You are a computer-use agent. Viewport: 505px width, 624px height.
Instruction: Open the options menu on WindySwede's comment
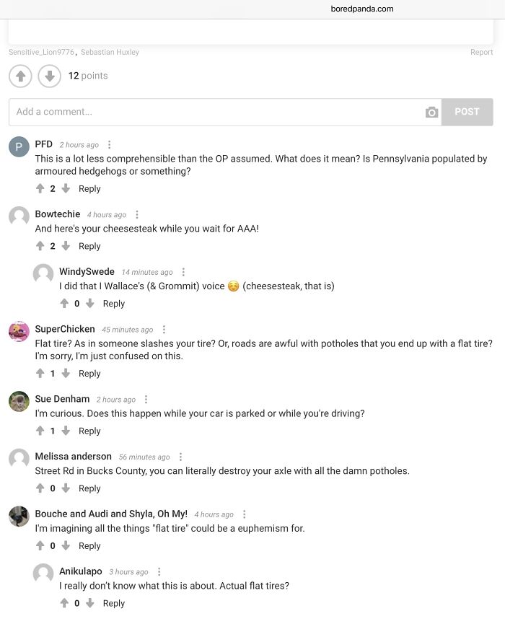pyautogui.click(x=183, y=271)
